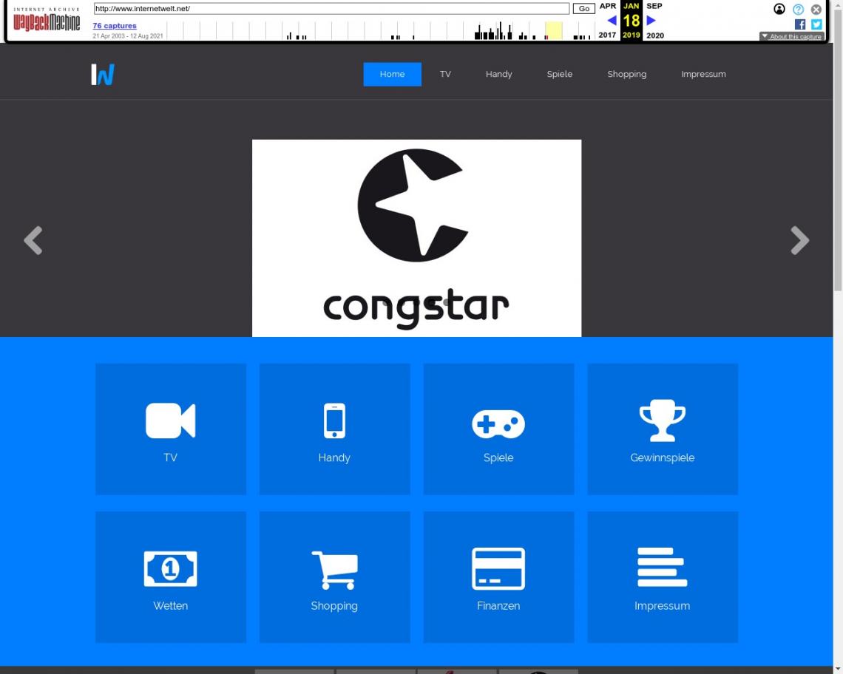
Task: Click the Wayback Machine logo
Action: click(47, 20)
